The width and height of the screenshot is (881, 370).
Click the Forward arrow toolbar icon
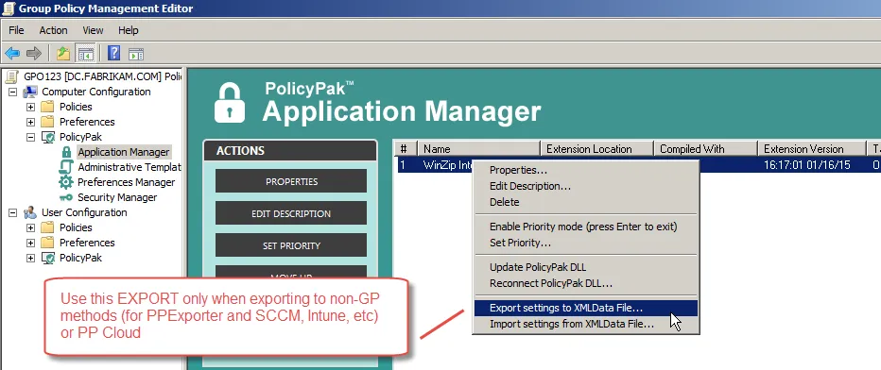pyautogui.click(x=34, y=54)
